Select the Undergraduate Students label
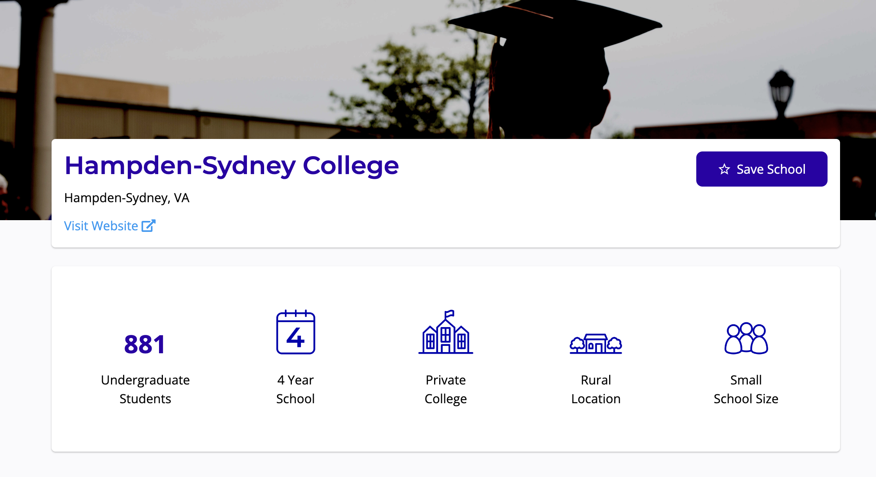The height and width of the screenshot is (477, 876). click(x=145, y=389)
